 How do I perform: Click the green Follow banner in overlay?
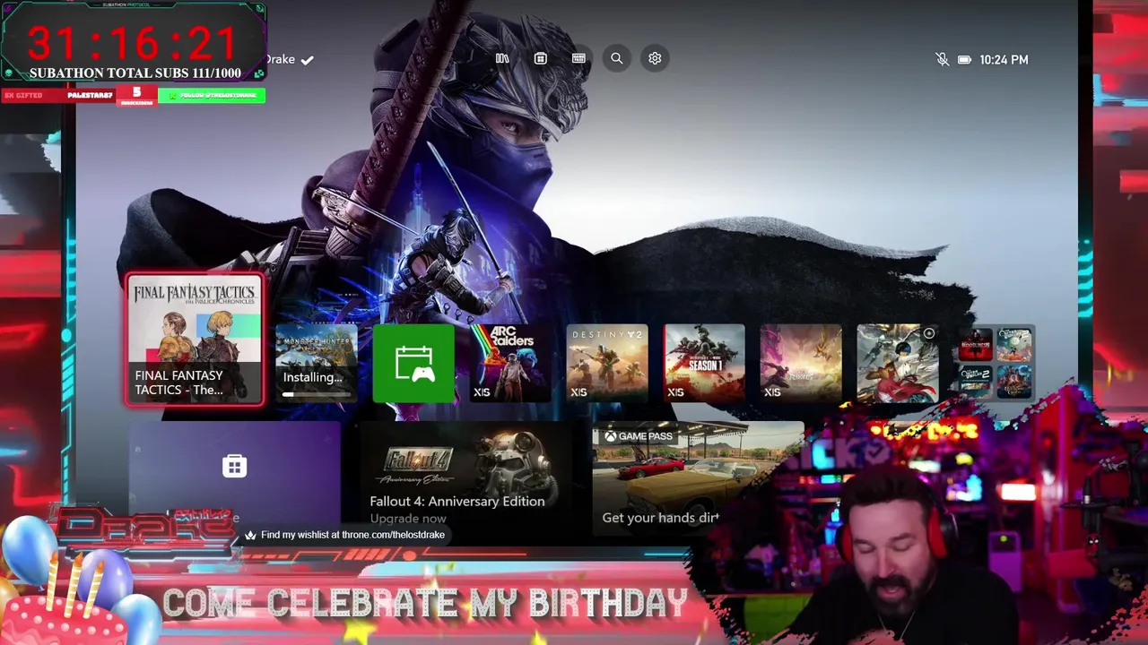click(212, 95)
